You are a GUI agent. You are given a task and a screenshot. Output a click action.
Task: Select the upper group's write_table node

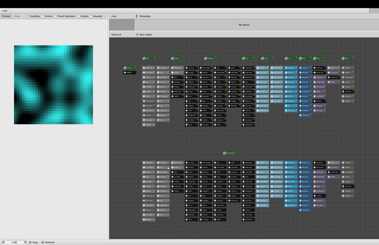pos(305,115)
